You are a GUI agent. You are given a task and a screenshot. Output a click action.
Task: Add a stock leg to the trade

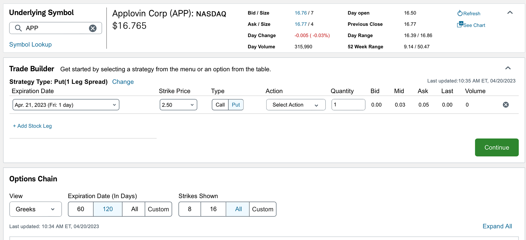click(x=32, y=126)
